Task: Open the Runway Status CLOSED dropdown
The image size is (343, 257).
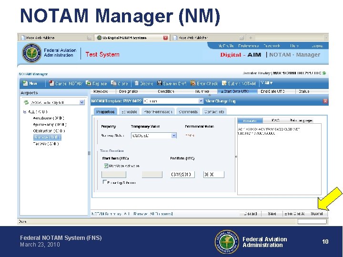Action: pos(174,136)
